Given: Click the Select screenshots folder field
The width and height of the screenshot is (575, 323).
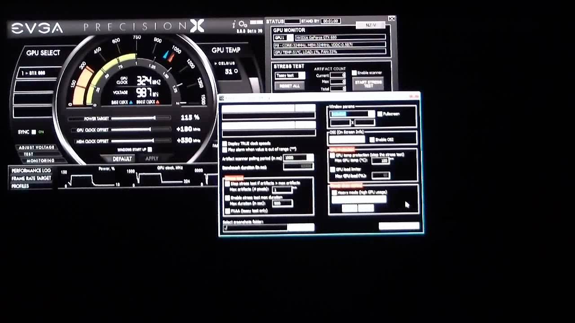Looking at the screenshot, I should (255, 228).
